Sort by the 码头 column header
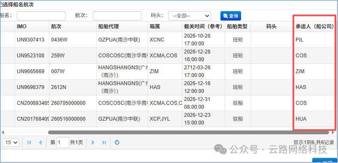338x163 pixels. point(272,27)
